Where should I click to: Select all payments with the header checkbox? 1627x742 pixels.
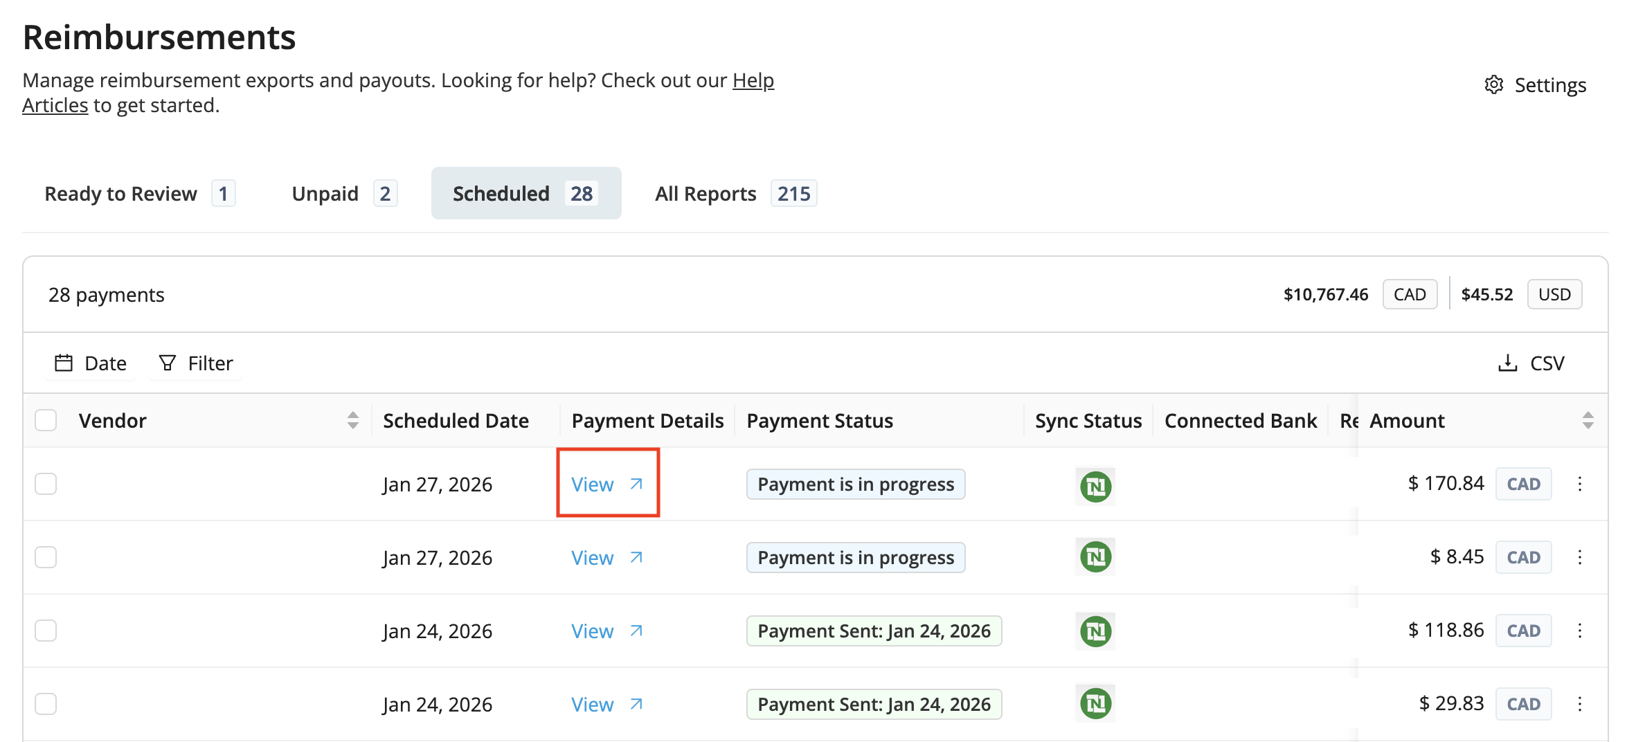46,419
